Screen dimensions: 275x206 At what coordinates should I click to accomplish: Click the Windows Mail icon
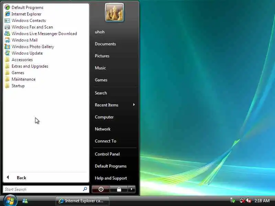pos(7,40)
